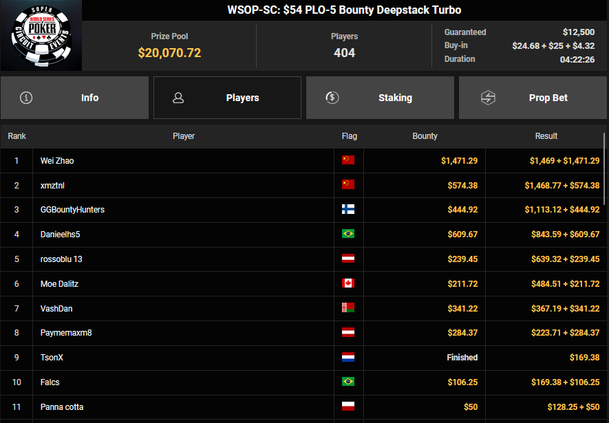The height and width of the screenshot is (423, 609).
Task: Click the person icon beside Players
Action: click(178, 98)
